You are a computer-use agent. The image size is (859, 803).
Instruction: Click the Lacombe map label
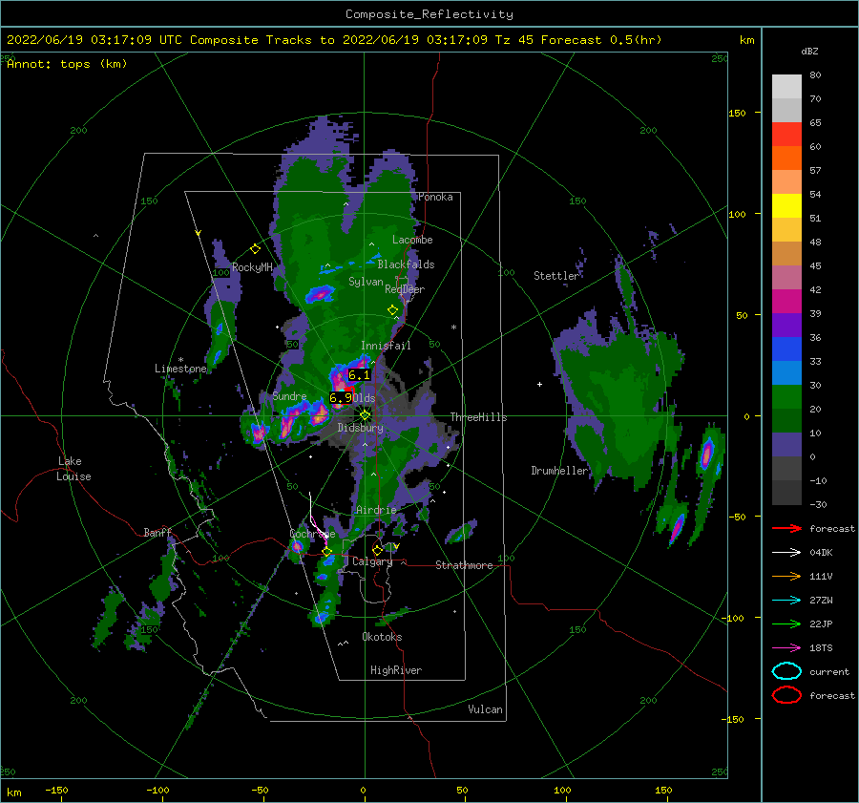click(412, 240)
